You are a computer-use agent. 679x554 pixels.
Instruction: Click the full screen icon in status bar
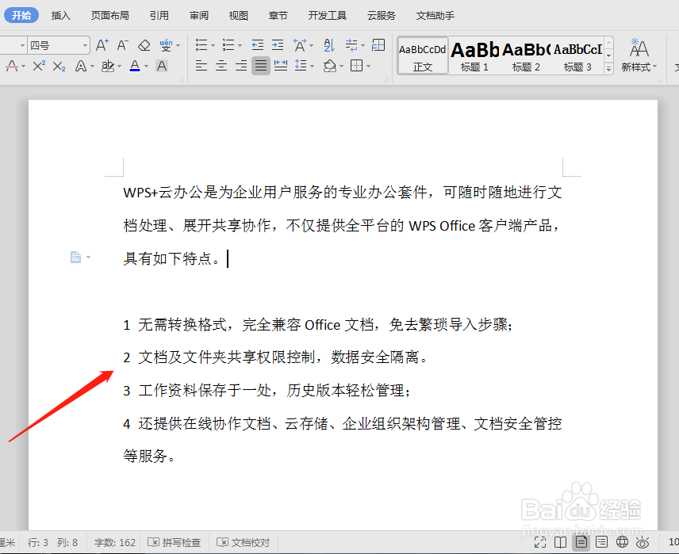[x=540, y=542]
